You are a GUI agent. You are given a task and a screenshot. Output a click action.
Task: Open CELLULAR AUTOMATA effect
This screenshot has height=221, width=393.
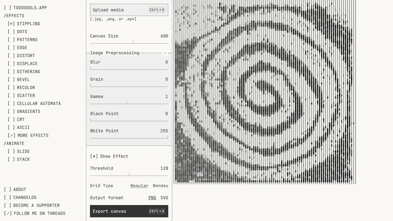tap(34, 103)
